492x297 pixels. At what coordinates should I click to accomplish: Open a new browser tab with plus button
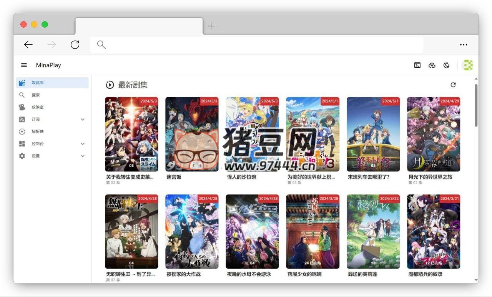click(x=212, y=26)
